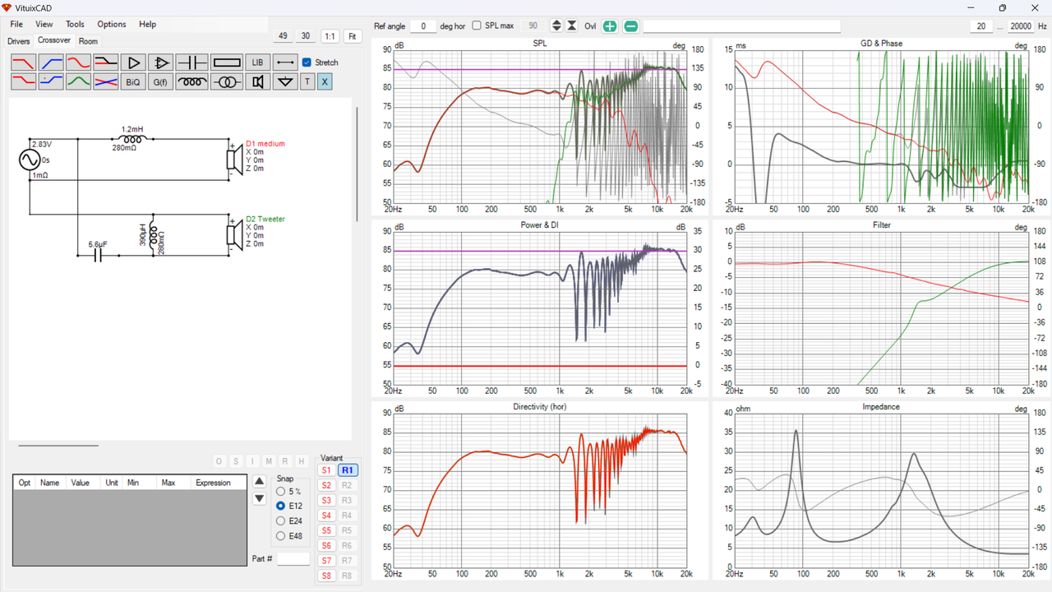Set schematic zoom to 1:1
The image size is (1052, 592).
tap(330, 36)
